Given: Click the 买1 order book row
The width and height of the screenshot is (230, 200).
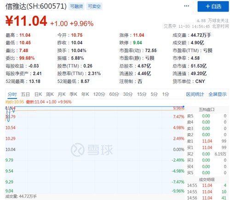Looking at the screenshot, I should (207, 147).
